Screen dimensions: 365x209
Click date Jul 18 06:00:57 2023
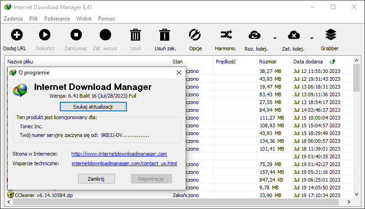(317, 141)
